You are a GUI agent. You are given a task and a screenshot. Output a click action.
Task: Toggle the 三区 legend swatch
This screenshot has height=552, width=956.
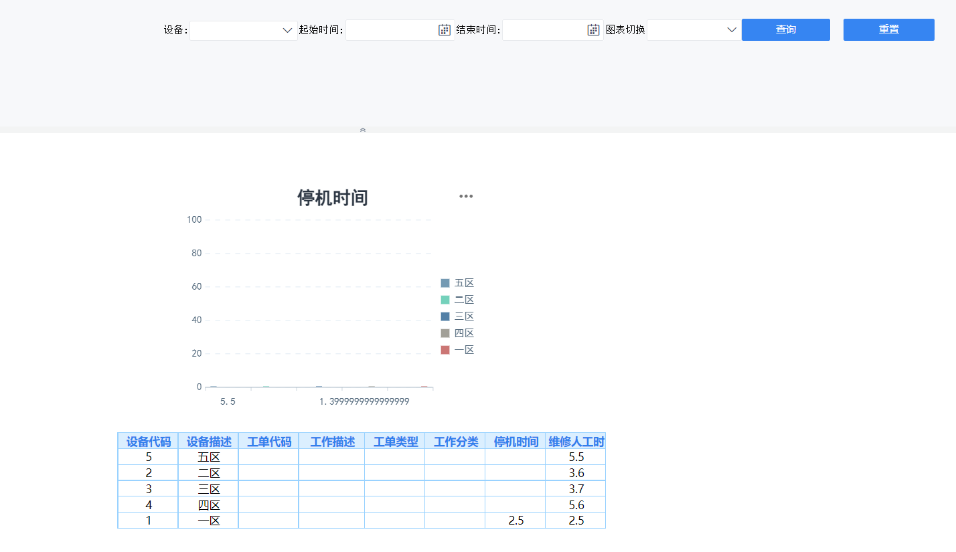point(445,316)
